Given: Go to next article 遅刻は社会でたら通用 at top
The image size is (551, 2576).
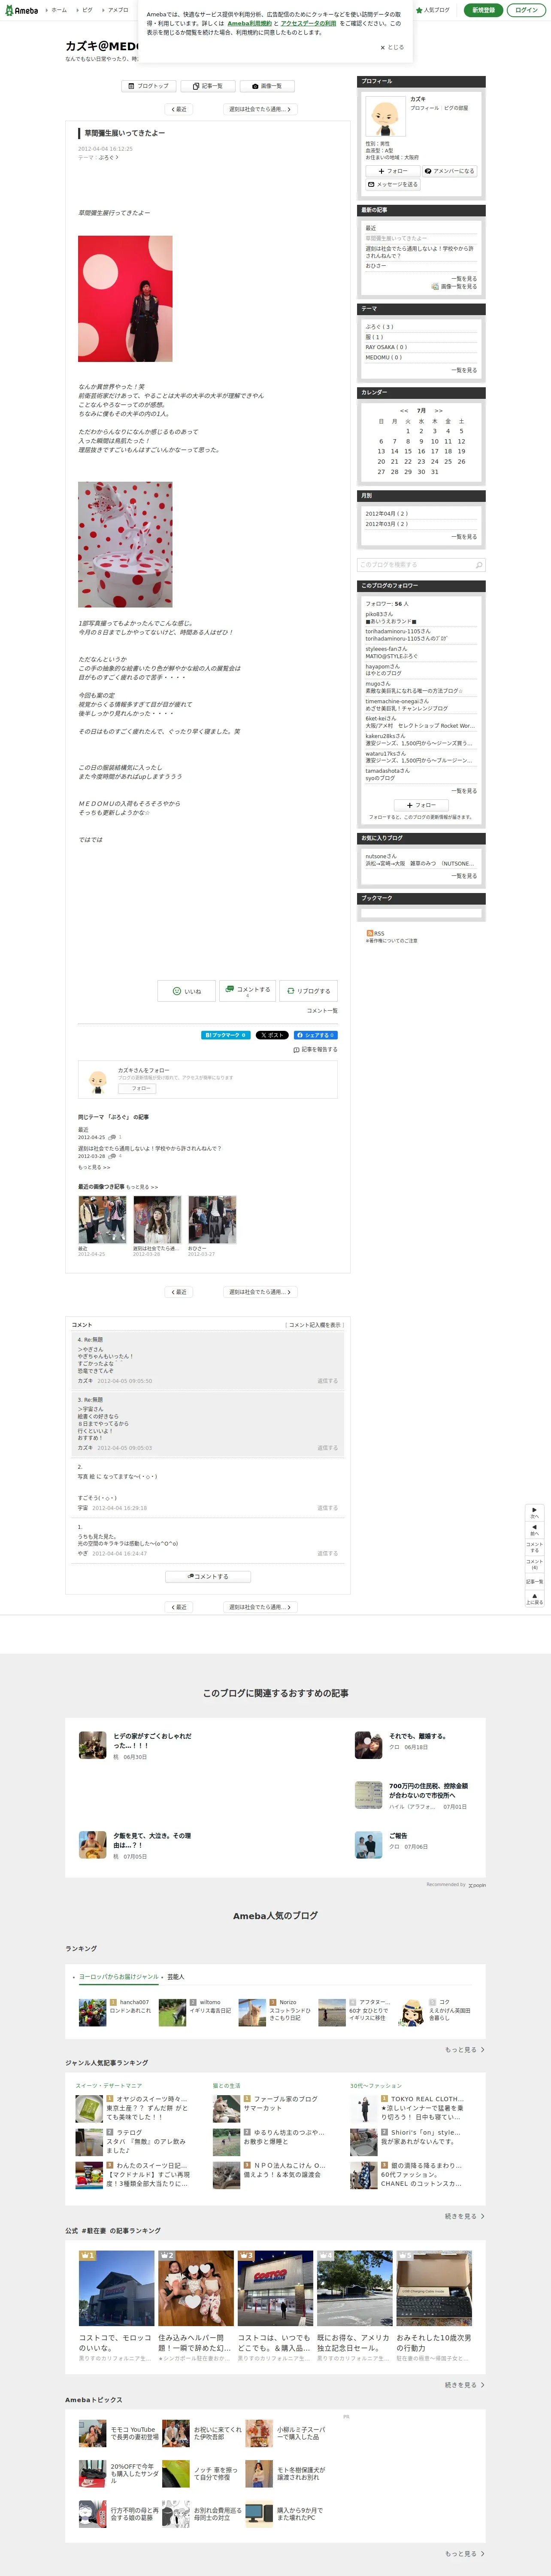Looking at the screenshot, I should (260, 109).
